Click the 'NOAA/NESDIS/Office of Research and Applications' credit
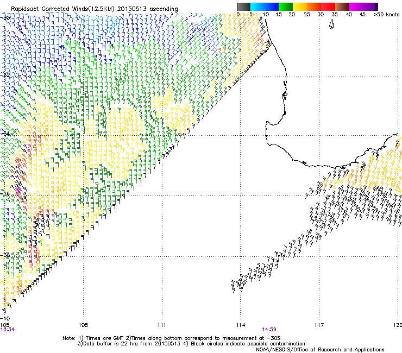402x353 pixels. click(320, 350)
